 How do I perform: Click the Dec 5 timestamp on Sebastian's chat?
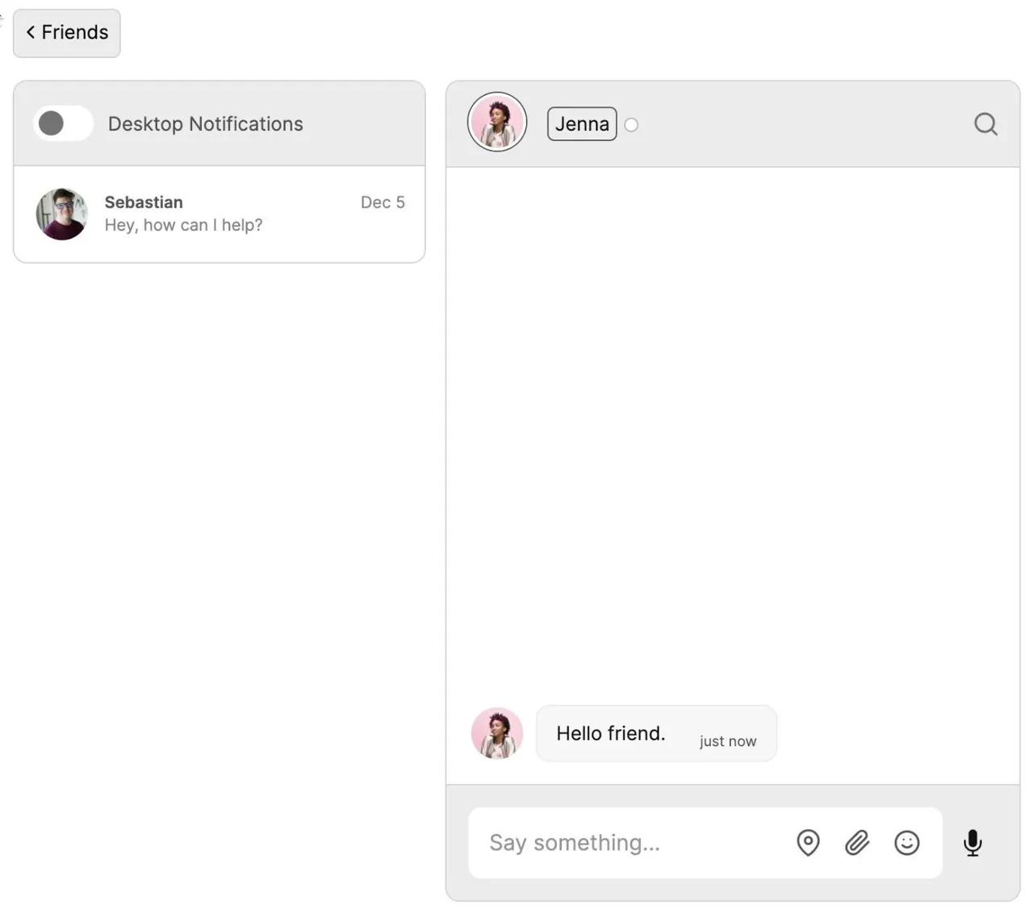click(x=383, y=202)
